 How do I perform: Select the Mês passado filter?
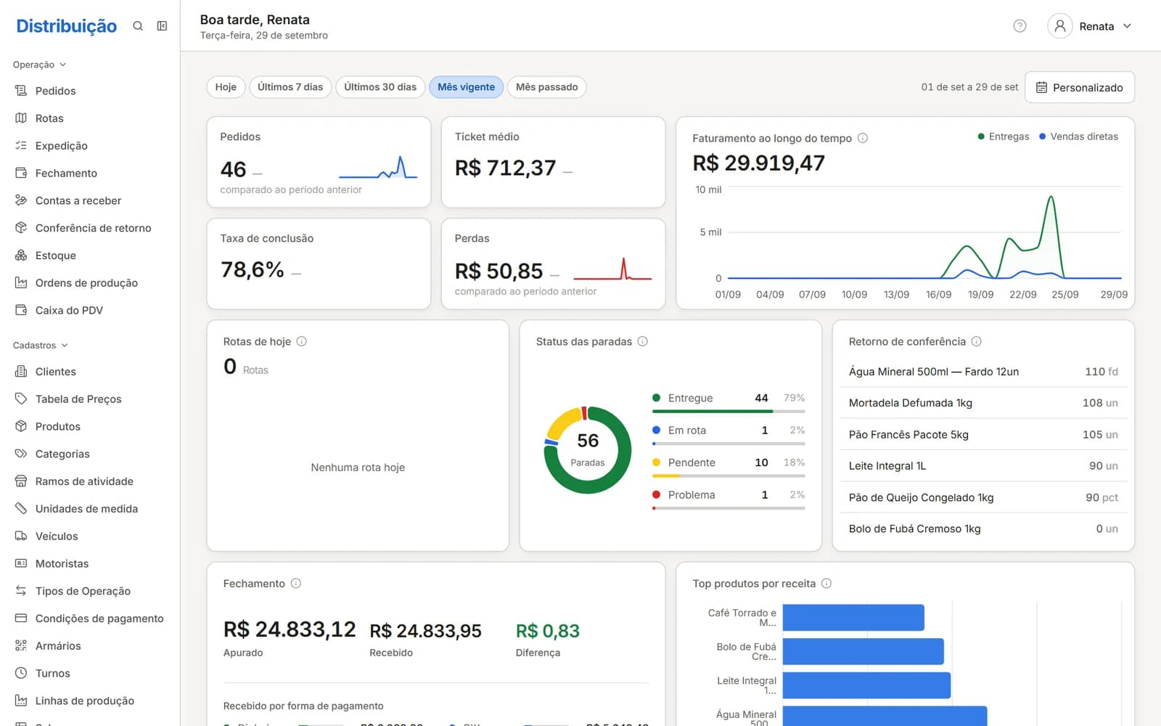(546, 87)
